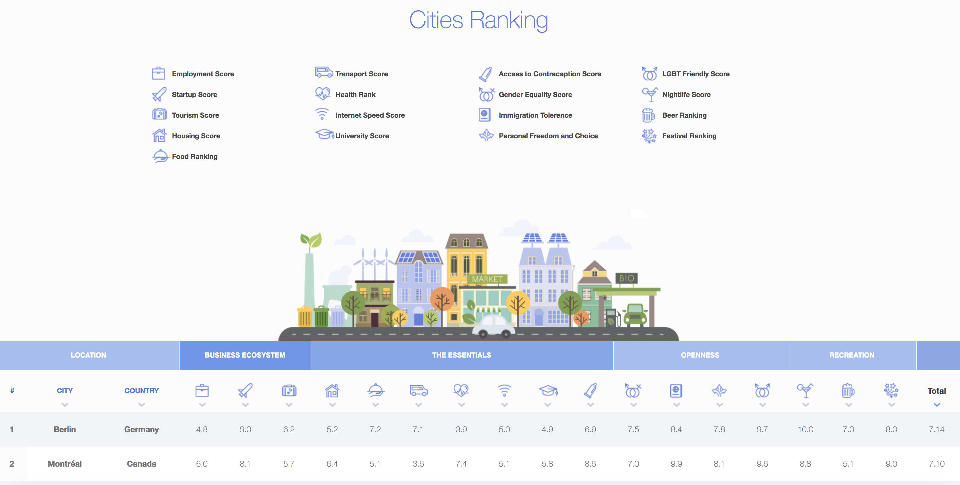Click the Food Ranking legend label

coord(194,157)
